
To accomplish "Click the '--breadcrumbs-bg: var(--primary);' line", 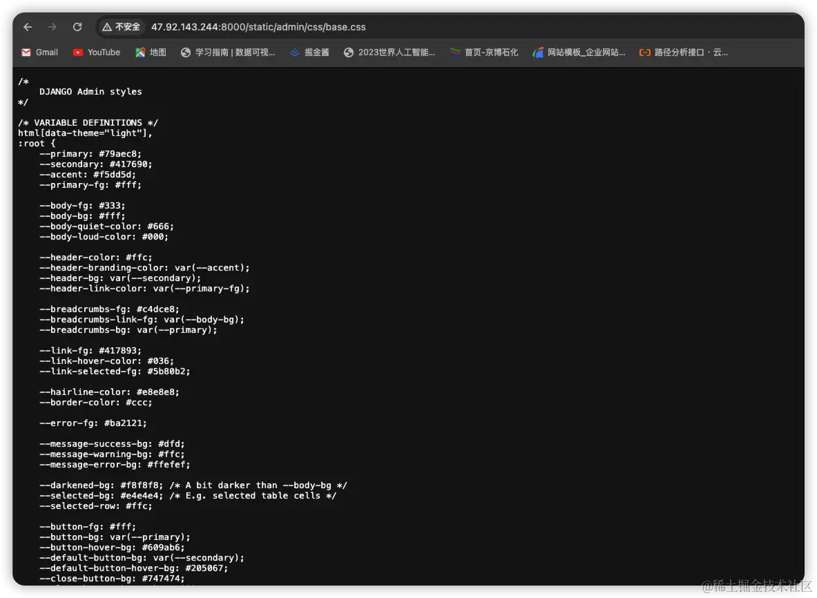I will tap(128, 330).
